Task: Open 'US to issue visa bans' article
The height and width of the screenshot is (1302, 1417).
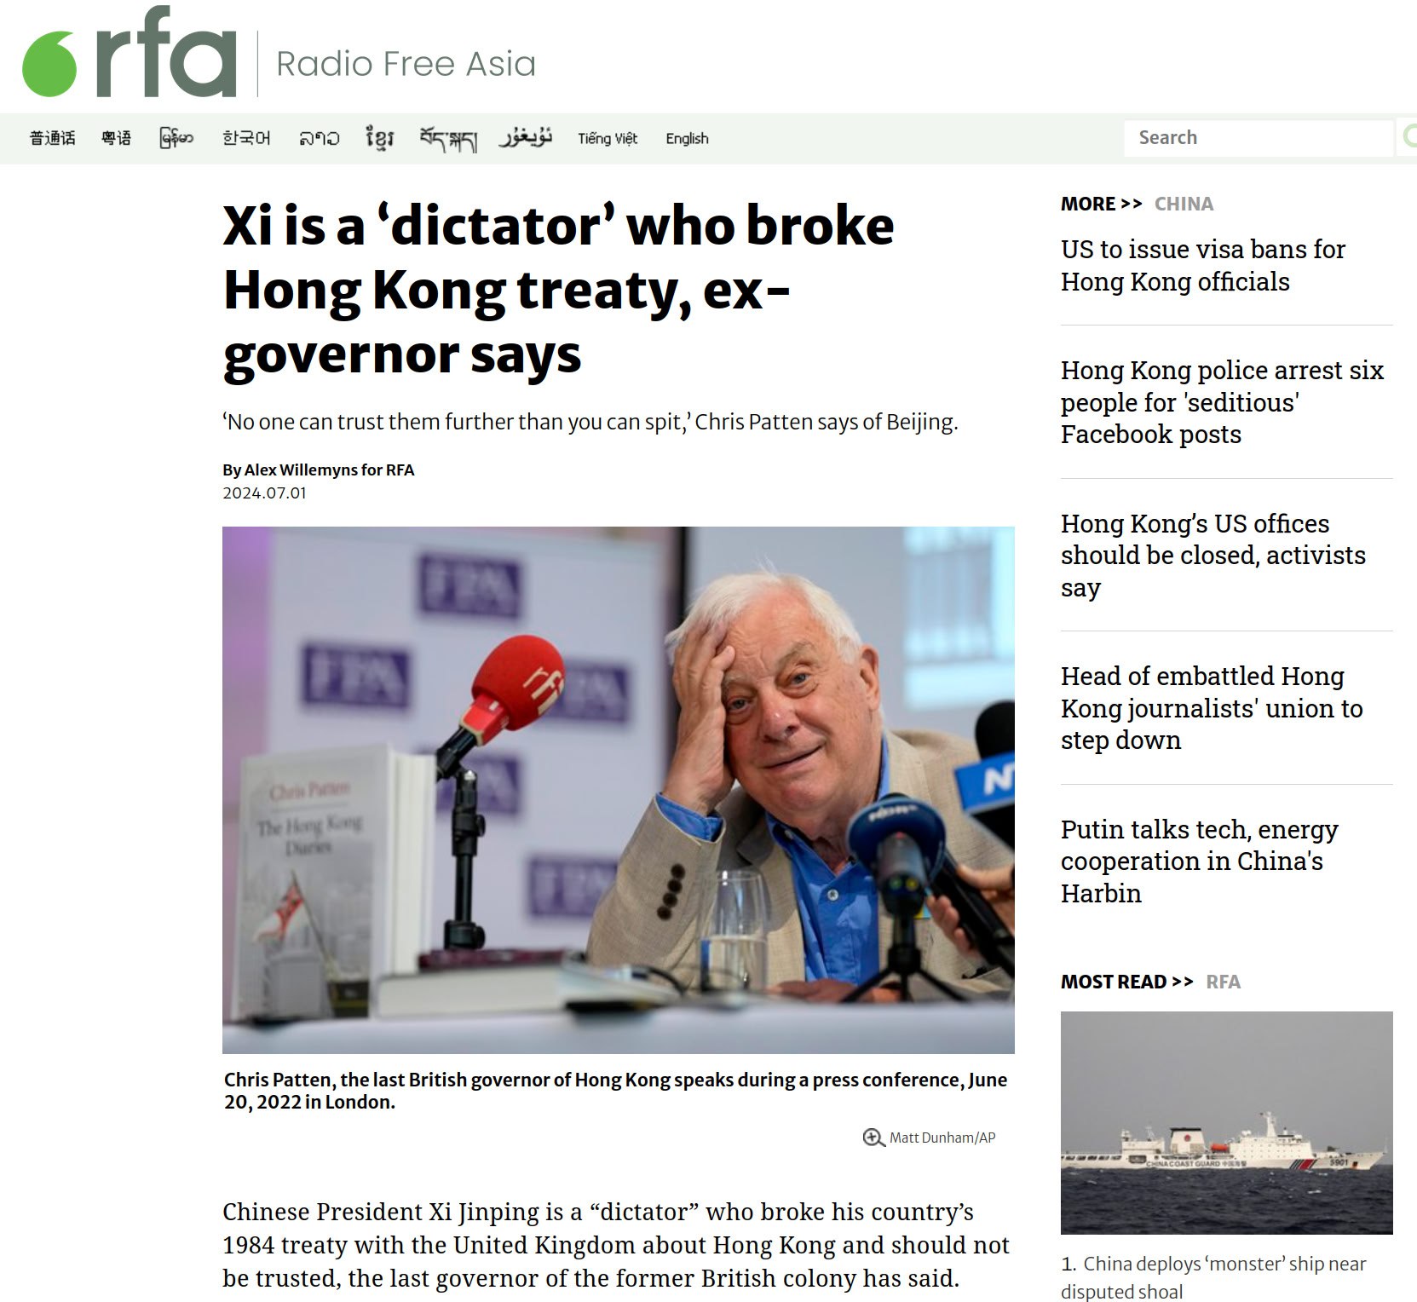Action: point(1202,265)
